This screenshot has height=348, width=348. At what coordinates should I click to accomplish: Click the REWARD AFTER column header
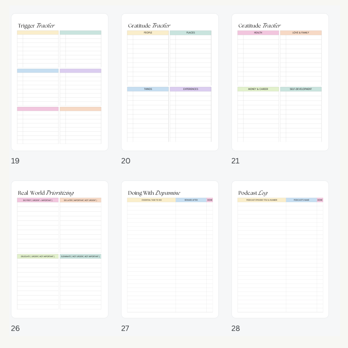pos(191,200)
